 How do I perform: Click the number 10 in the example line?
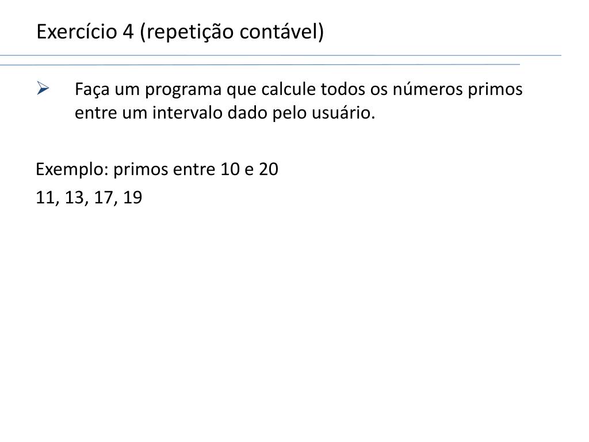pyautogui.click(x=230, y=169)
